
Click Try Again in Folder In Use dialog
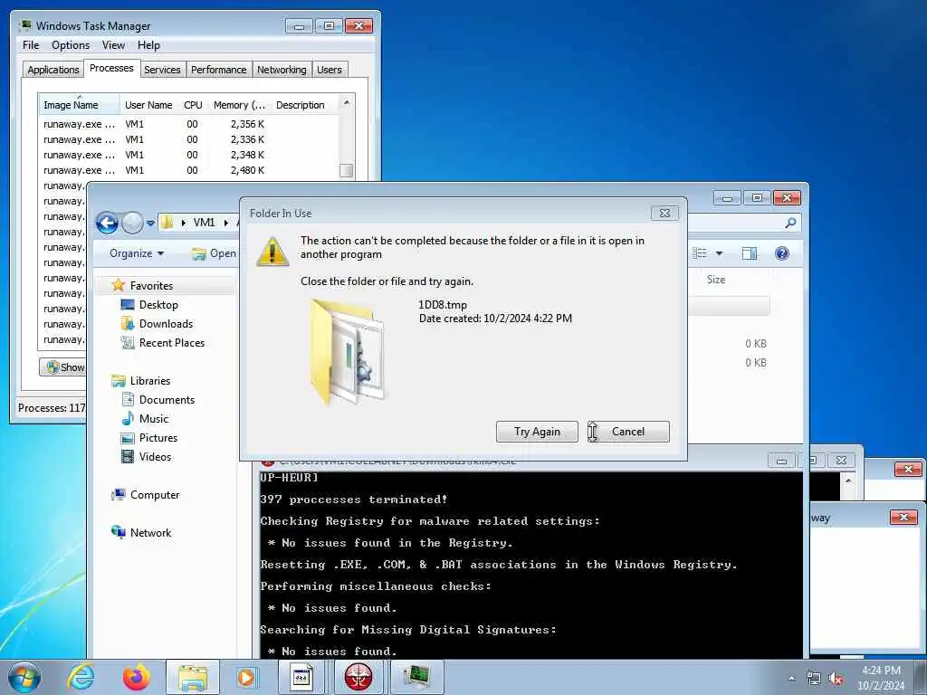point(537,432)
